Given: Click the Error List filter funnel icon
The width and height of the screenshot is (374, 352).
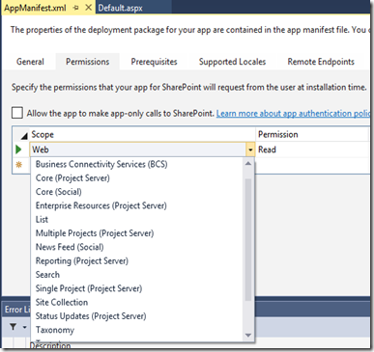Looking at the screenshot, I should coord(13,327).
